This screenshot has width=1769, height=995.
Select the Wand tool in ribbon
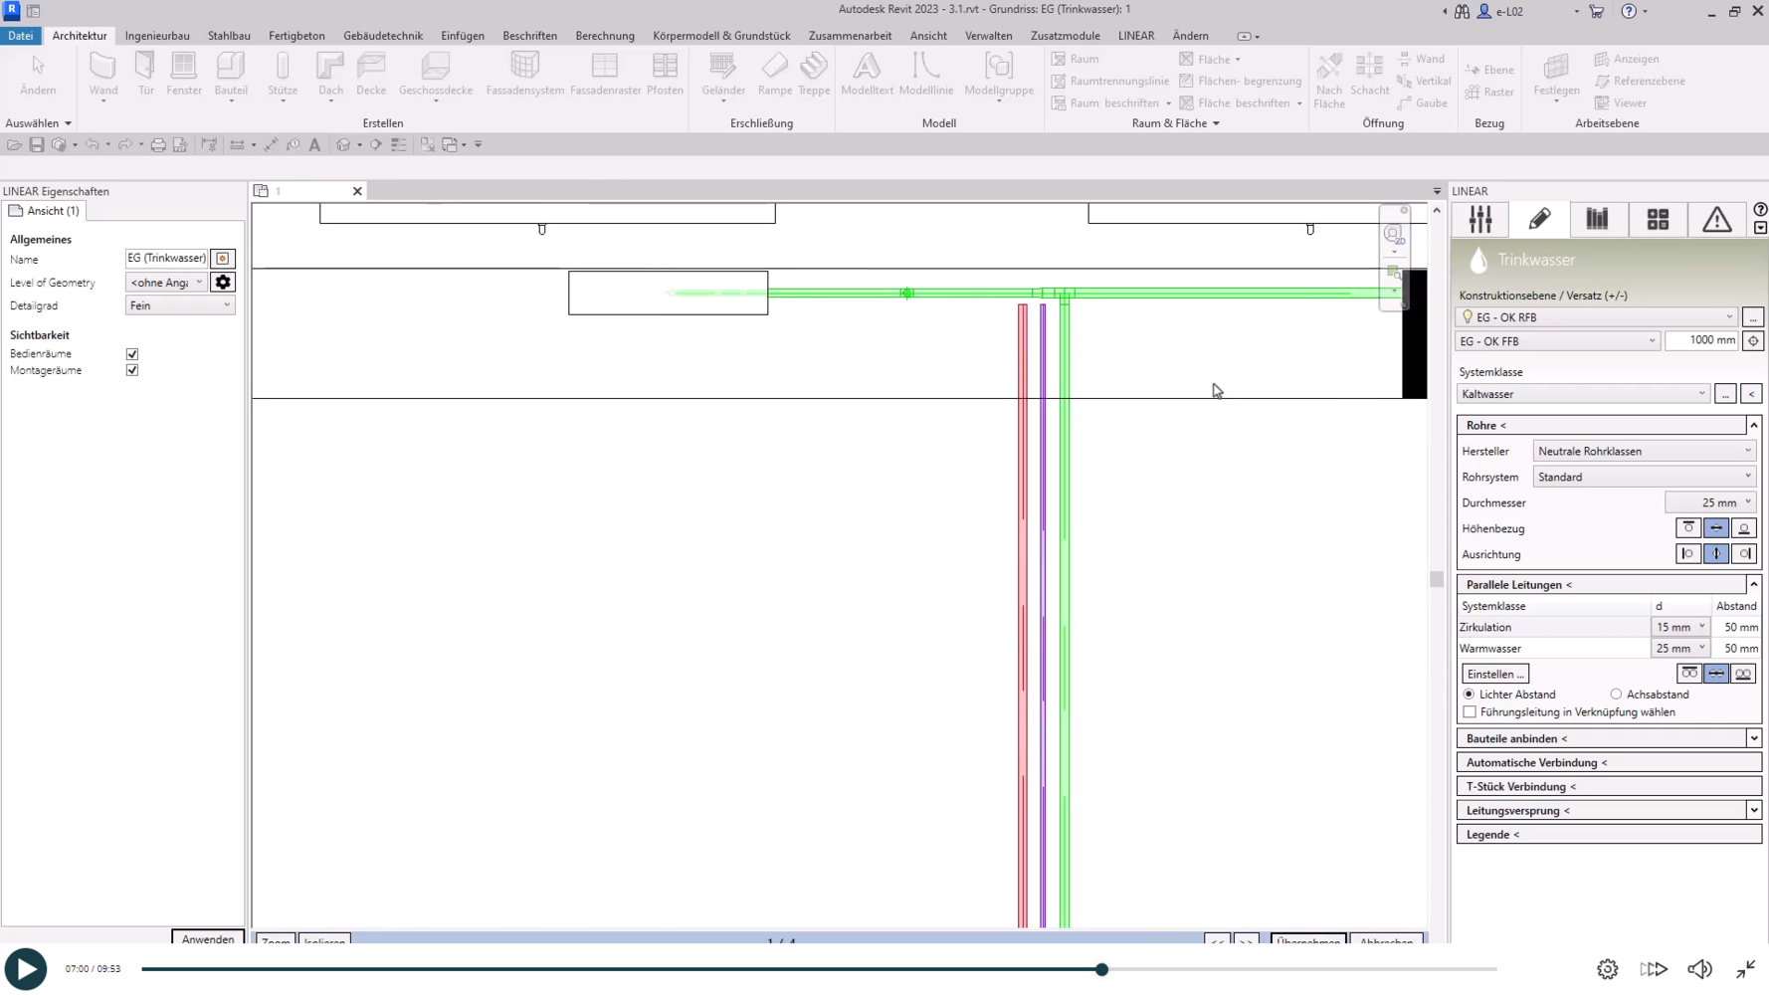[x=102, y=75]
